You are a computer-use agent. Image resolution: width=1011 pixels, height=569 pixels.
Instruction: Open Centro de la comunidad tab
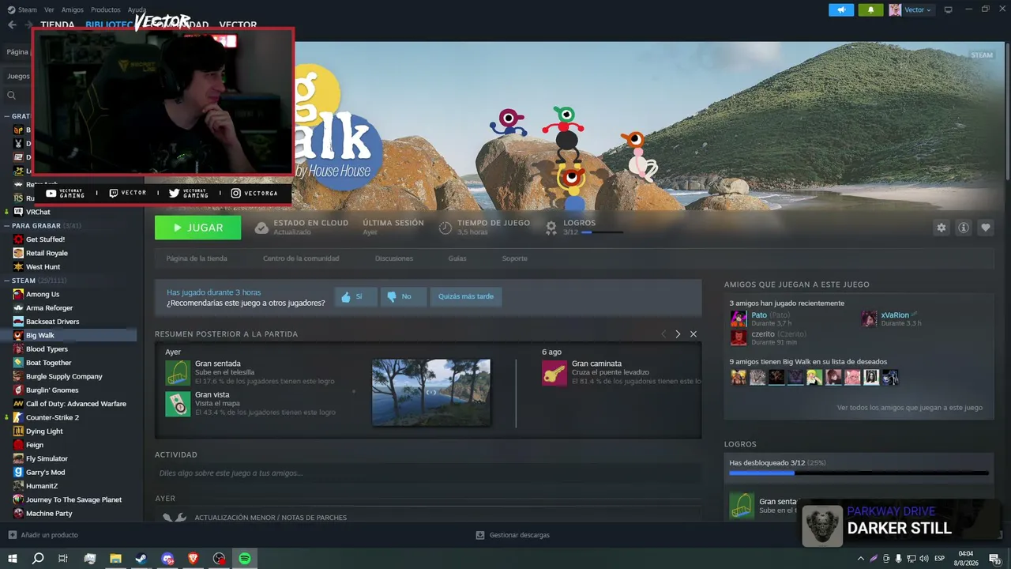(x=301, y=258)
